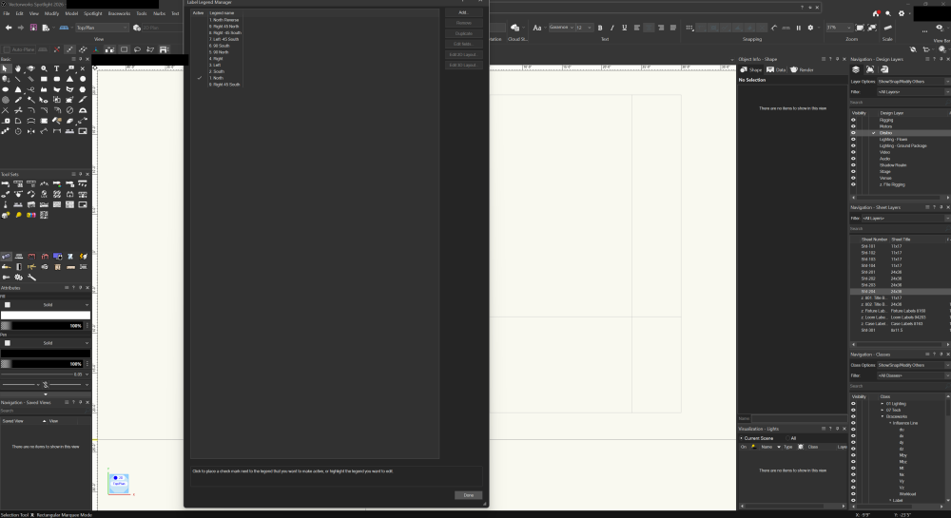Select the '4. Right' legend row
Viewport: 951px width, 518px height.
coord(217,58)
